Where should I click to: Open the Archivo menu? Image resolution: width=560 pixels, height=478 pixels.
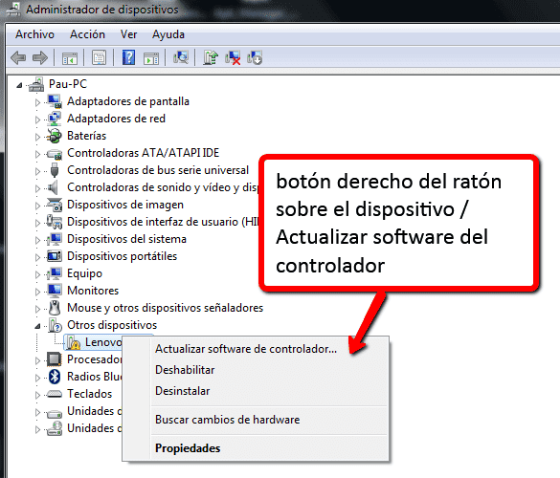pyautogui.click(x=34, y=34)
